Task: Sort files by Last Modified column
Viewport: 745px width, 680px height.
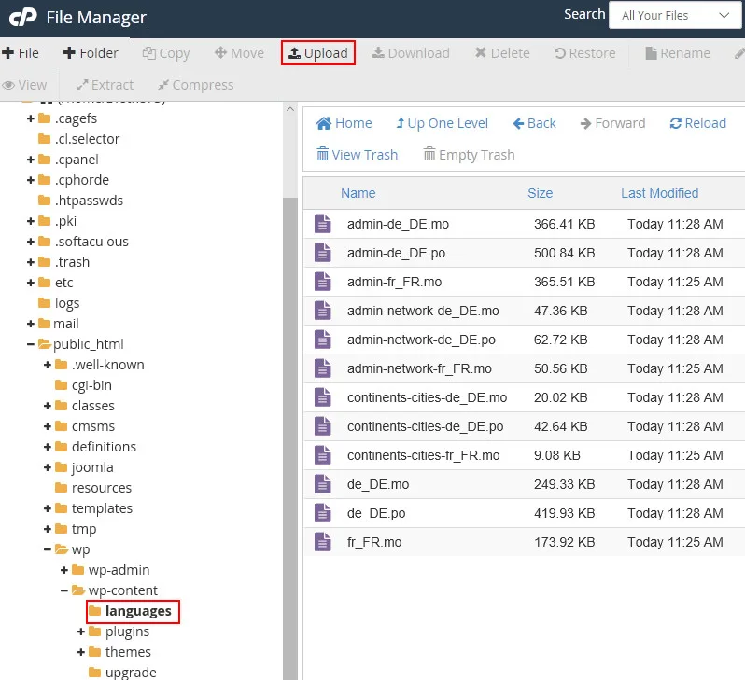Action: (659, 193)
